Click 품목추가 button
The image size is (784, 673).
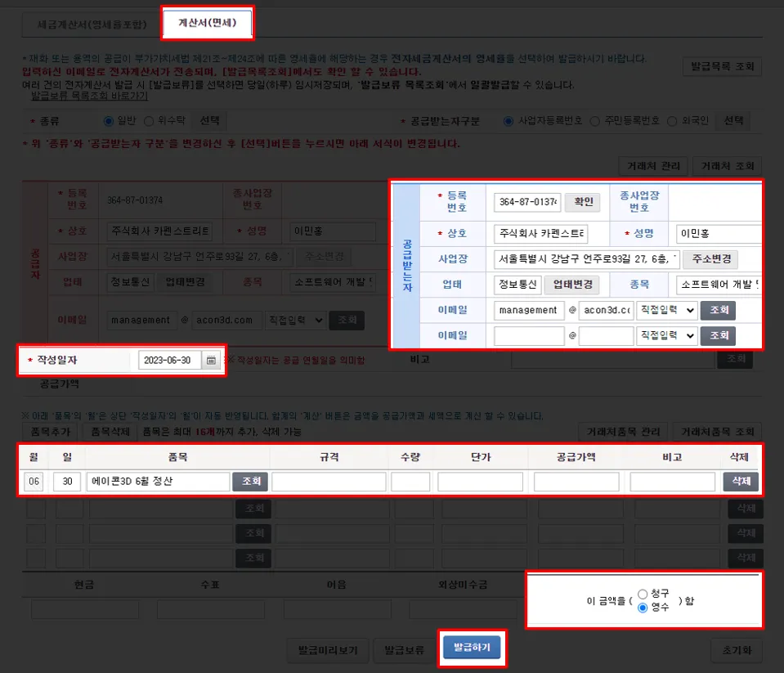51,432
